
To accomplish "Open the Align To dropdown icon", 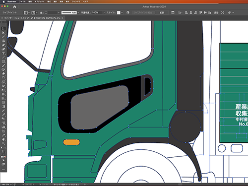I will [x=180, y=12].
